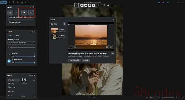185x100 pixels.
Task: Click the 17:21 clock on Game Bar
Action: coord(99,5)
